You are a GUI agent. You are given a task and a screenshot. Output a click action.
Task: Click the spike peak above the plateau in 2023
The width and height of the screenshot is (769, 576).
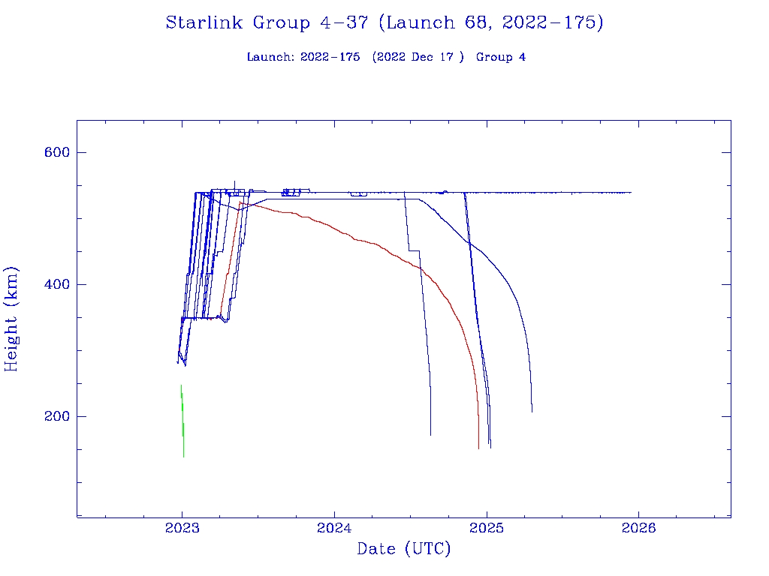point(235,181)
